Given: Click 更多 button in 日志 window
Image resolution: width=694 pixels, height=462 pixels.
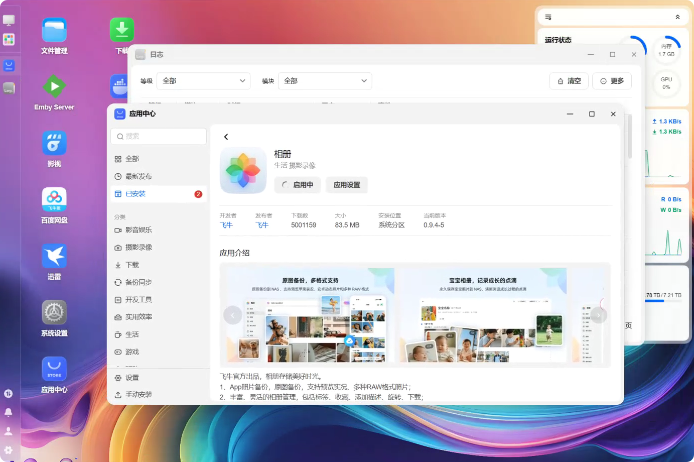Looking at the screenshot, I should pos(612,81).
